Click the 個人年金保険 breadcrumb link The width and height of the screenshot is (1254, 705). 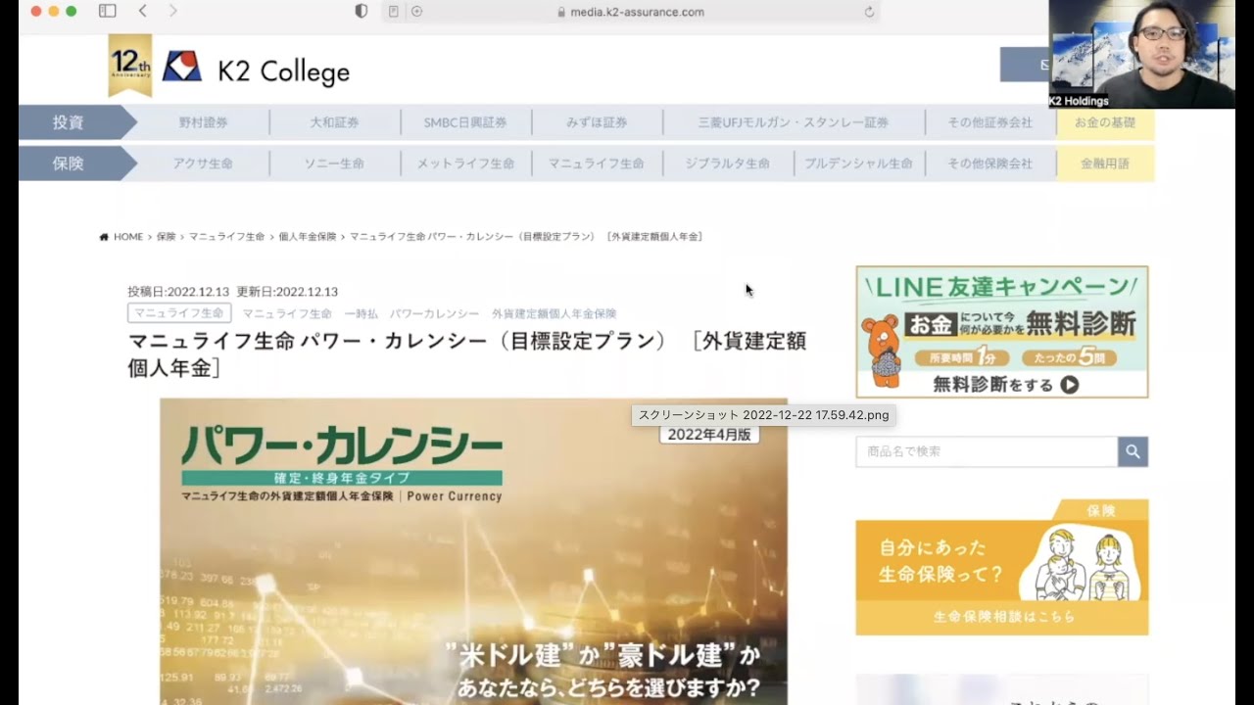click(x=307, y=237)
